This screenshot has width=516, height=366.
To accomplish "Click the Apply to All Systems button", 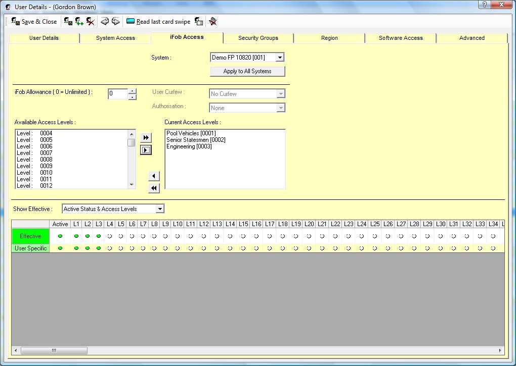I will [x=247, y=71].
